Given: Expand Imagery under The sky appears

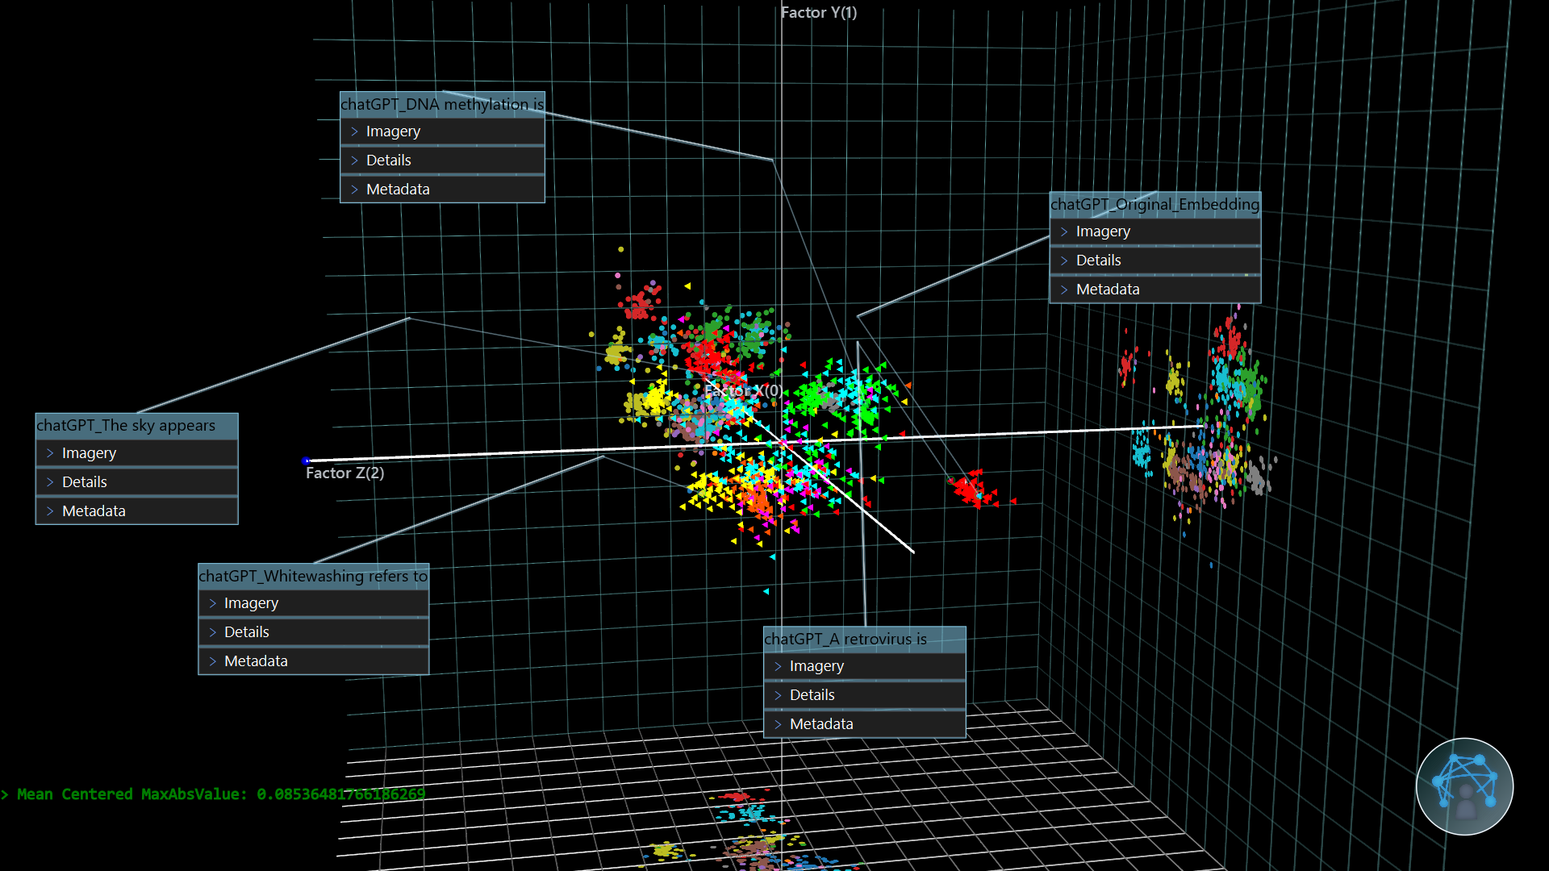Looking at the screenshot, I should (x=89, y=453).
